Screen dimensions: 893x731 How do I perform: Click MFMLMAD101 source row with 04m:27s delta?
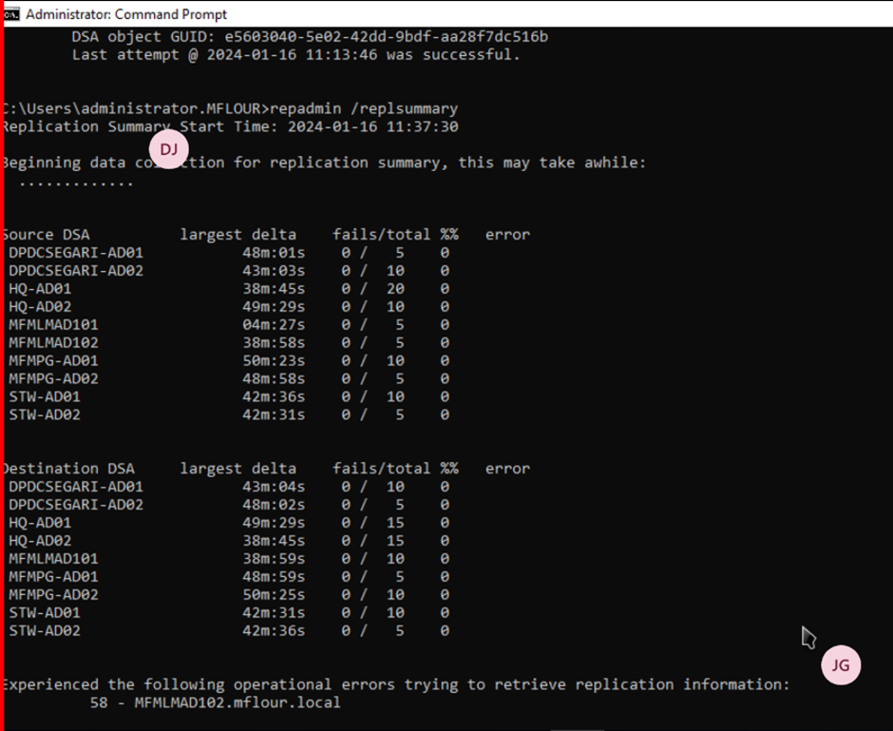click(x=229, y=324)
